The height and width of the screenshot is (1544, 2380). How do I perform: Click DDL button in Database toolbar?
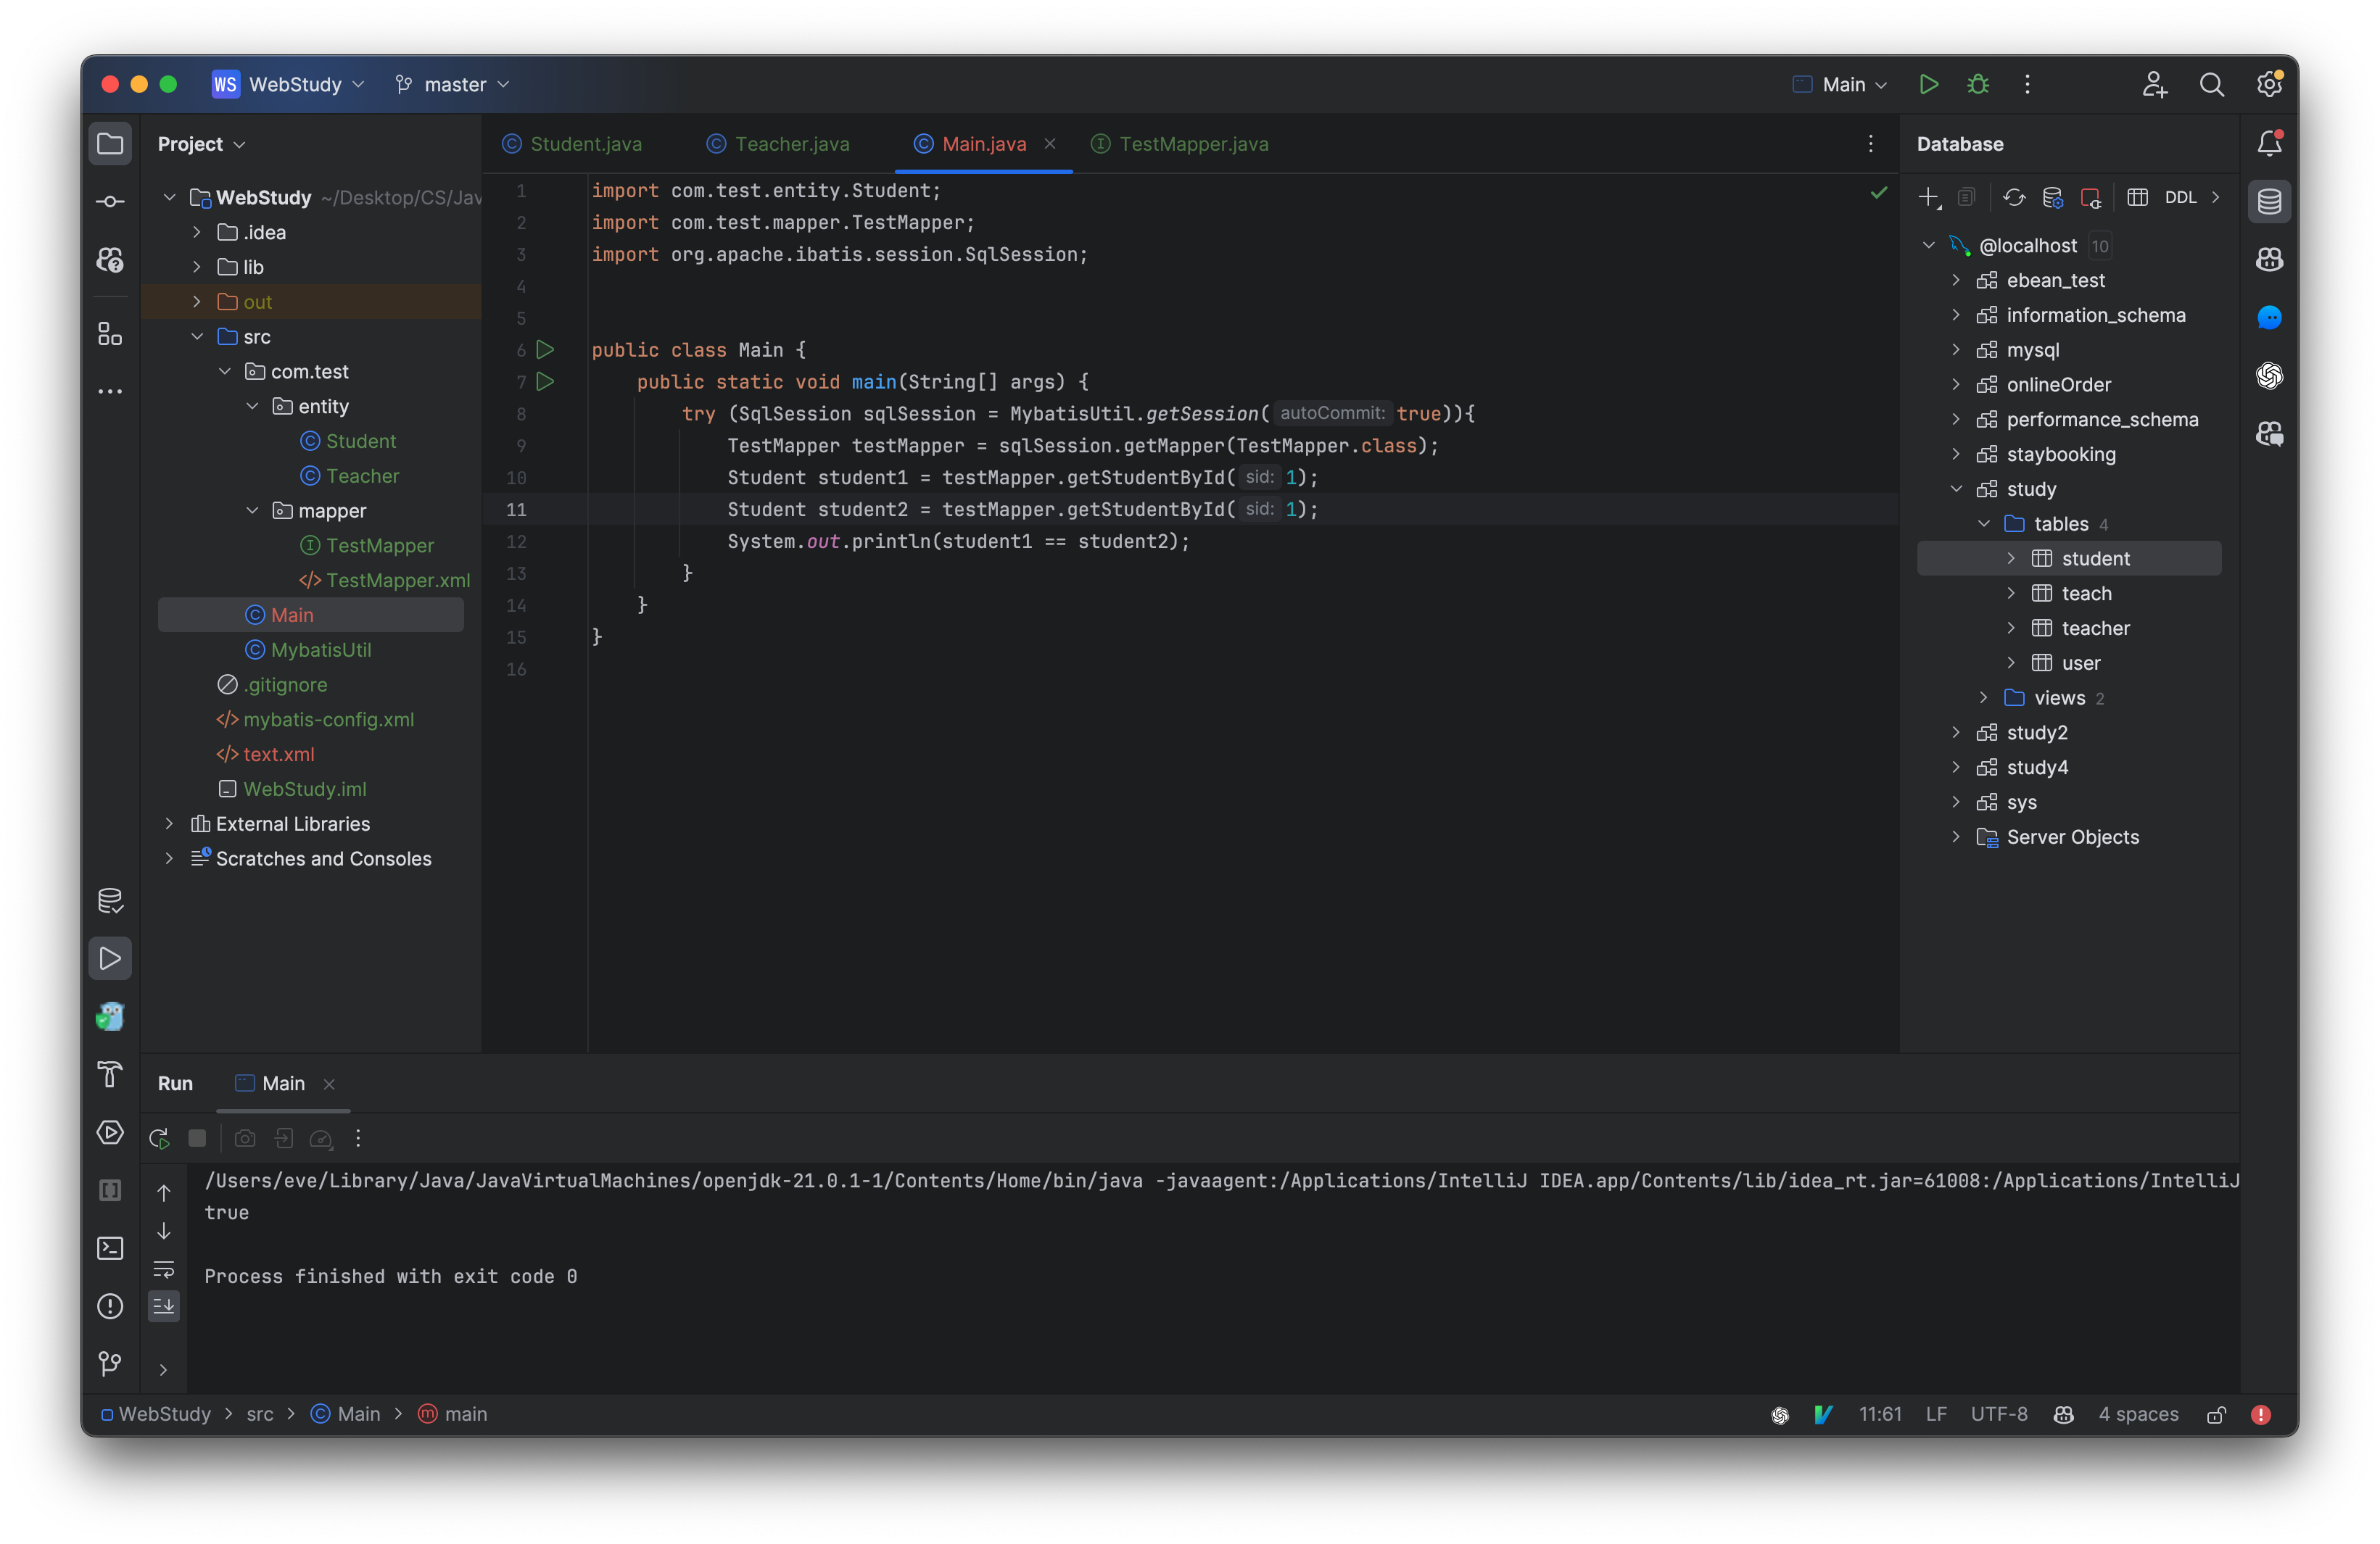[2180, 198]
